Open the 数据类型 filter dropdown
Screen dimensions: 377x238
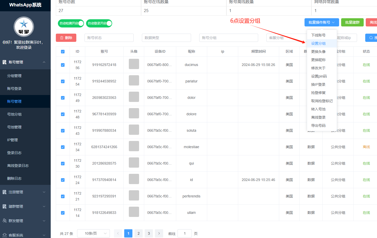(166, 37)
